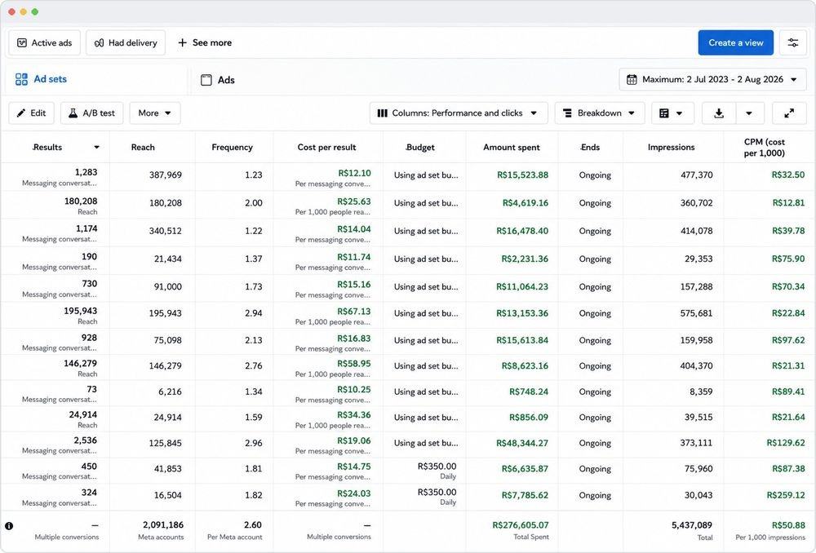The height and width of the screenshot is (553, 816).
Task: Click the Amount spent column header
Action: point(512,148)
